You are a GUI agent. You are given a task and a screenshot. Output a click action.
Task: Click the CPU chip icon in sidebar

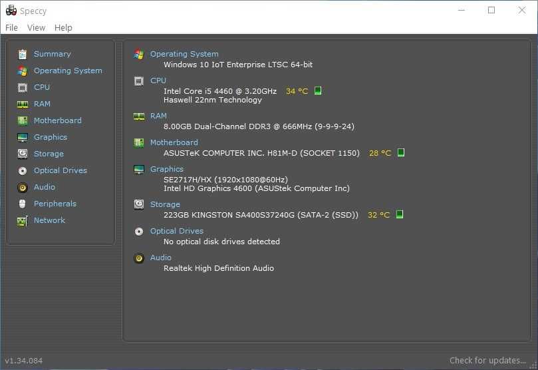pos(23,88)
